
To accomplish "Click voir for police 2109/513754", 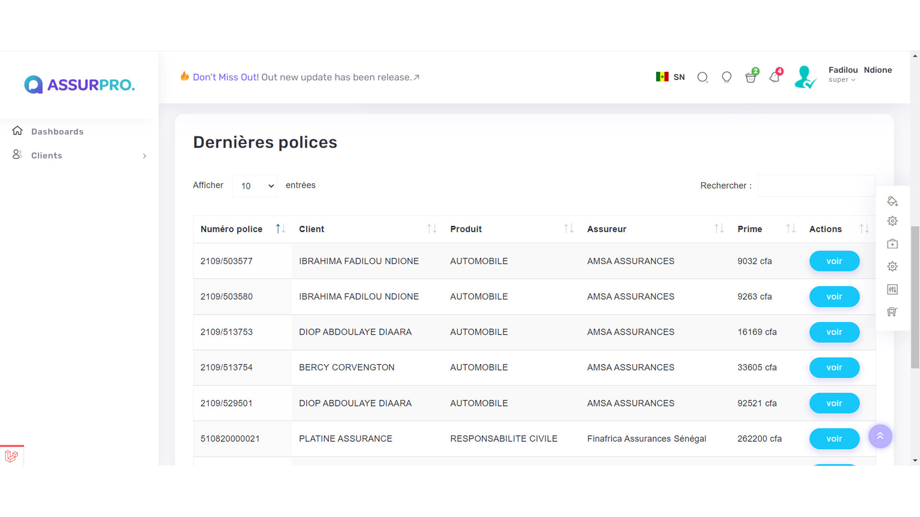I will coord(834,368).
